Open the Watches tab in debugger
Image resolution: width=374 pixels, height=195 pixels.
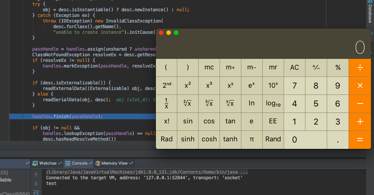tap(47, 163)
